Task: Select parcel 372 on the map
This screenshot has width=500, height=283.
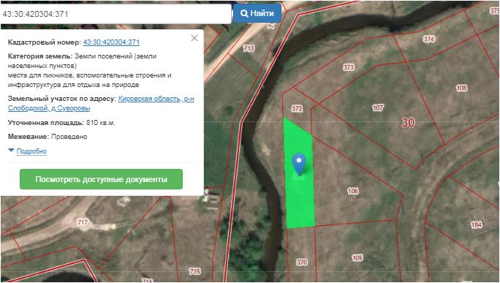Action: (297, 108)
